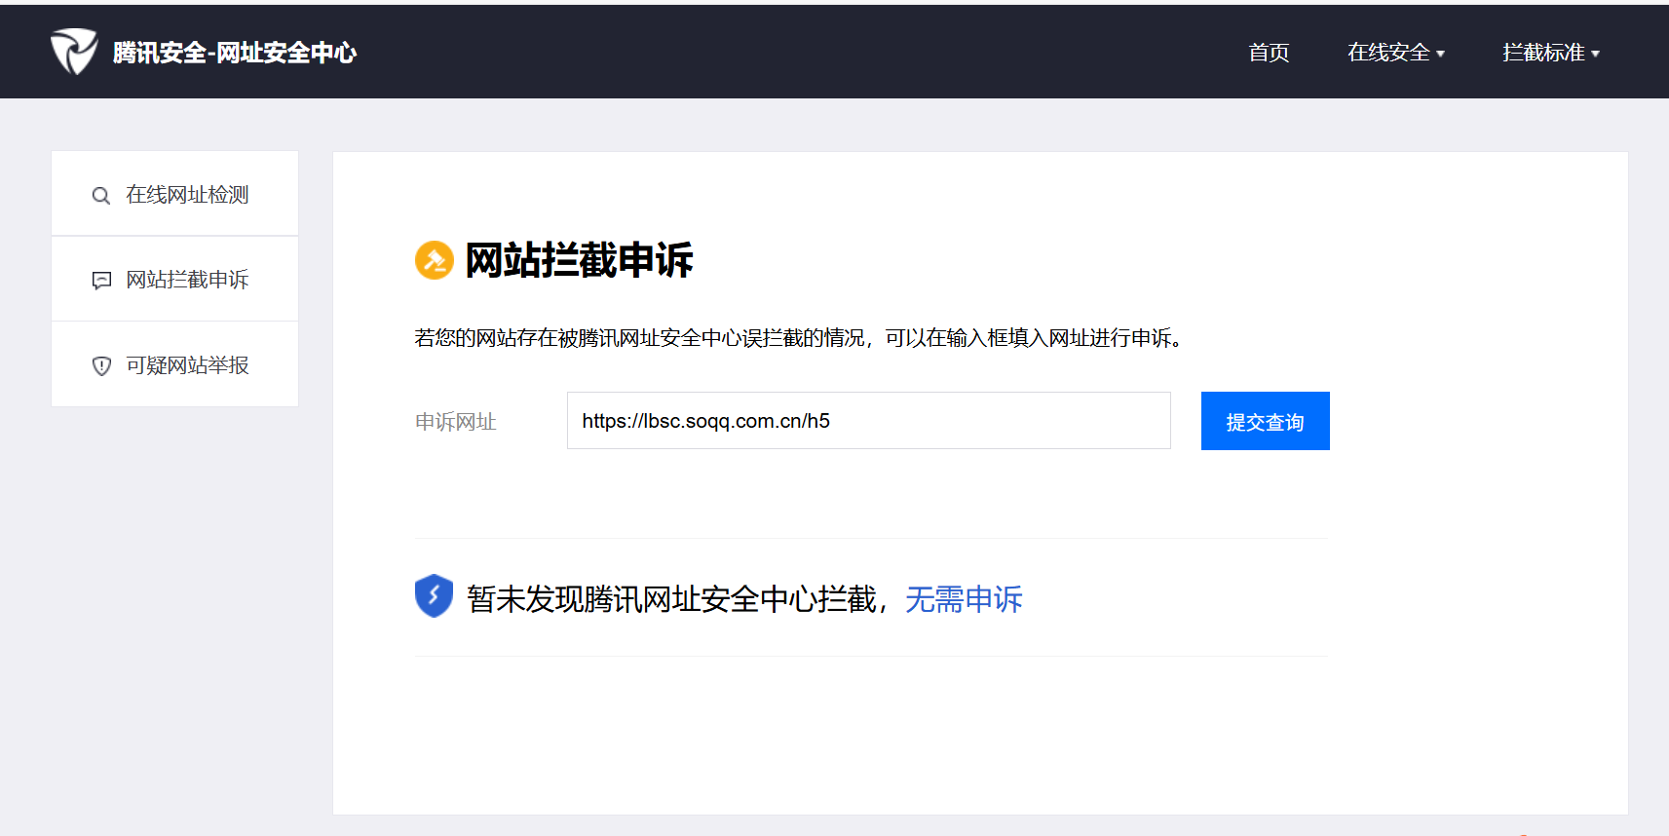Click the chat bubble icon beside 网站拦截申诉
This screenshot has height=836, width=1669.
tap(101, 281)
